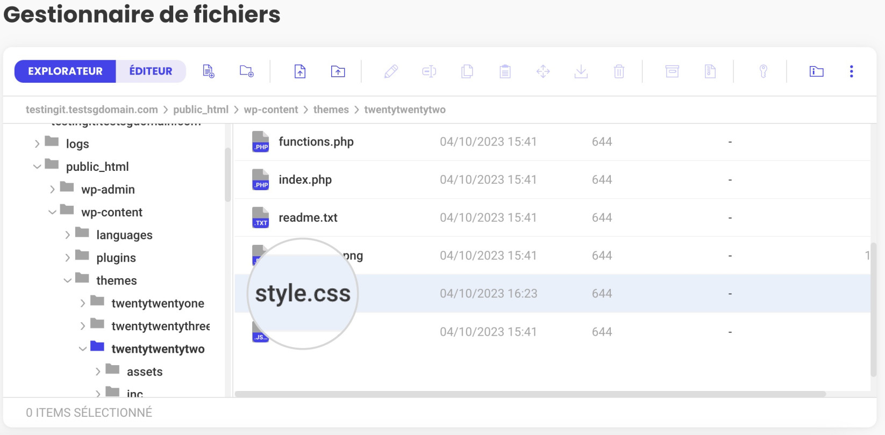The image size is (885, 435).
Task: Select wp-admin in the folder tree
Action: pos(108,190)
